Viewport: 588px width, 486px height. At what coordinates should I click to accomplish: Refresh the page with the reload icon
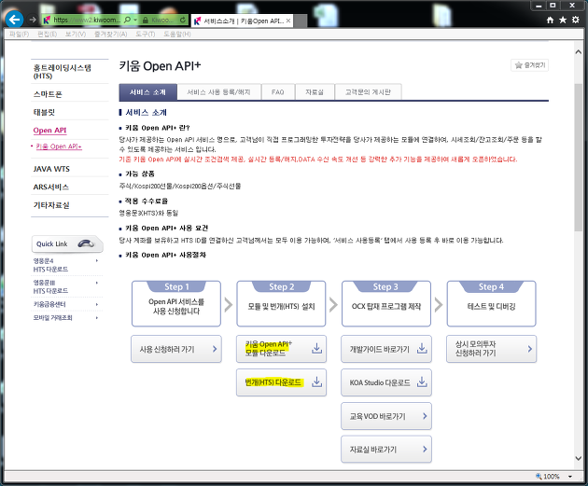[183, 20]
